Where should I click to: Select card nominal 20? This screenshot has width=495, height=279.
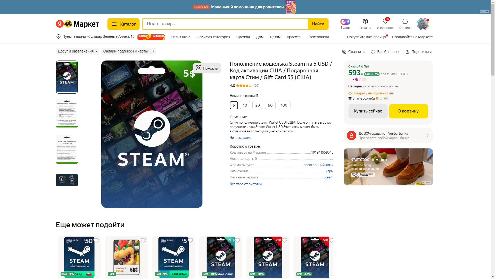(x=258, y=105)
